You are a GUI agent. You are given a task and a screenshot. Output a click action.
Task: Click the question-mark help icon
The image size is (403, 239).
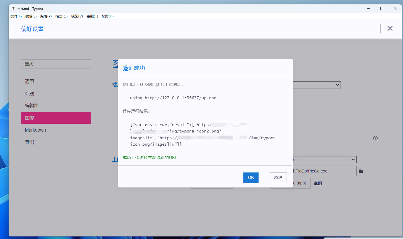click(x=376, y=138)
